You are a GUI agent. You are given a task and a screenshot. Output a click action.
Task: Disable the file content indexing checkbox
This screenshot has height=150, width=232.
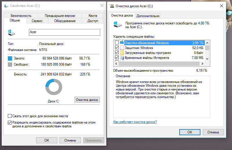tap(10, 122)
